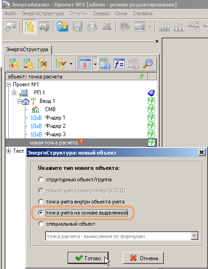Select структурный объект/группа radio option
Screen dimensions: 208x269
[x=41, y=179]
